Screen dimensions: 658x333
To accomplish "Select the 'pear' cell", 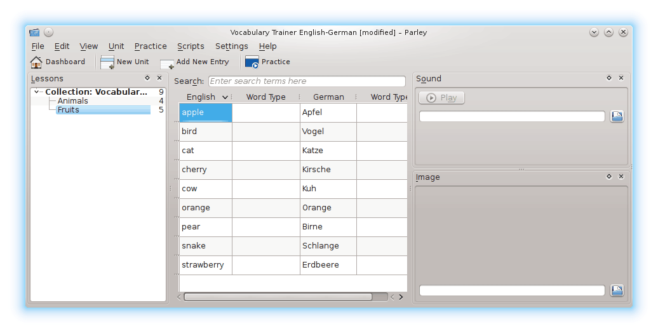I will point(206,227).
